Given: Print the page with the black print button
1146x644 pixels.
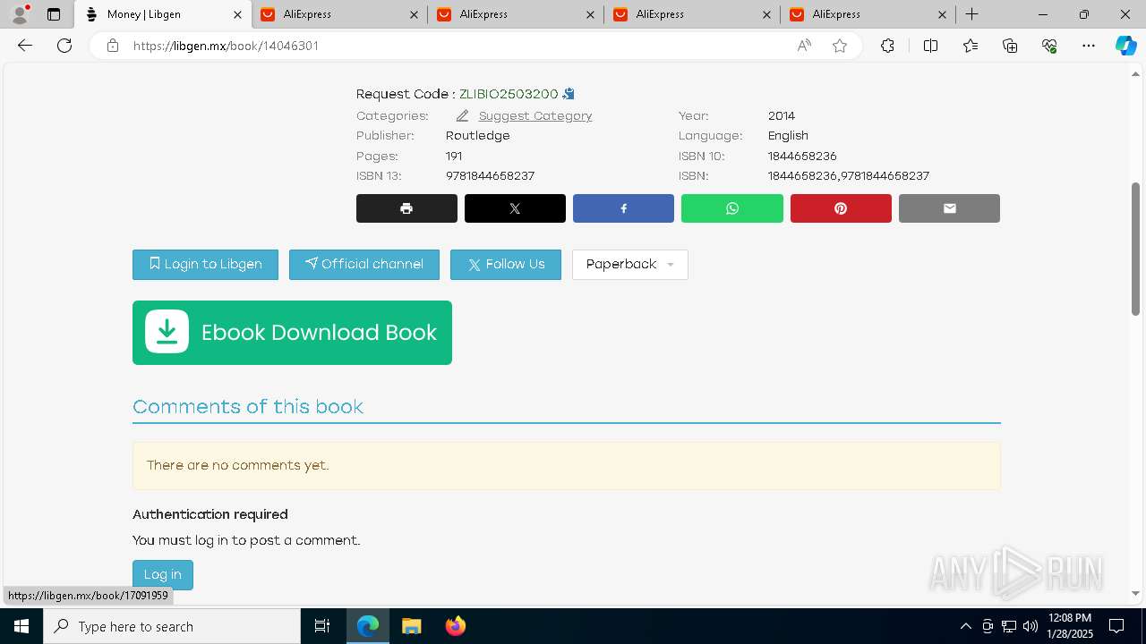Looking at the screenshot, I should [406, 208].
